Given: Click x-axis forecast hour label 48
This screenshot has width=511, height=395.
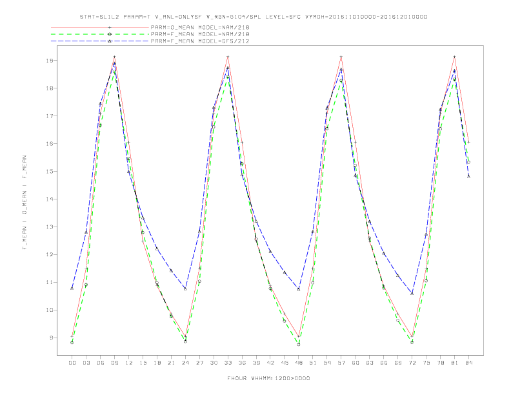Looking at the screenshot, I should [299, 363].
